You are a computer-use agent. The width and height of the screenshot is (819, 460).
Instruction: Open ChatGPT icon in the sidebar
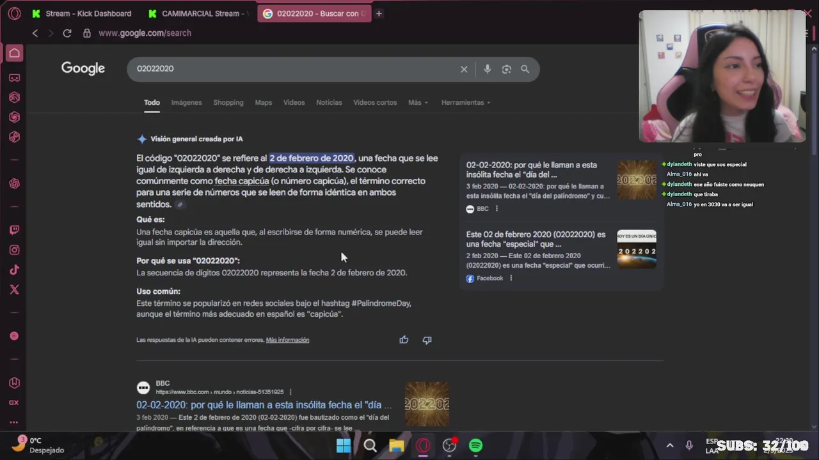14,183
